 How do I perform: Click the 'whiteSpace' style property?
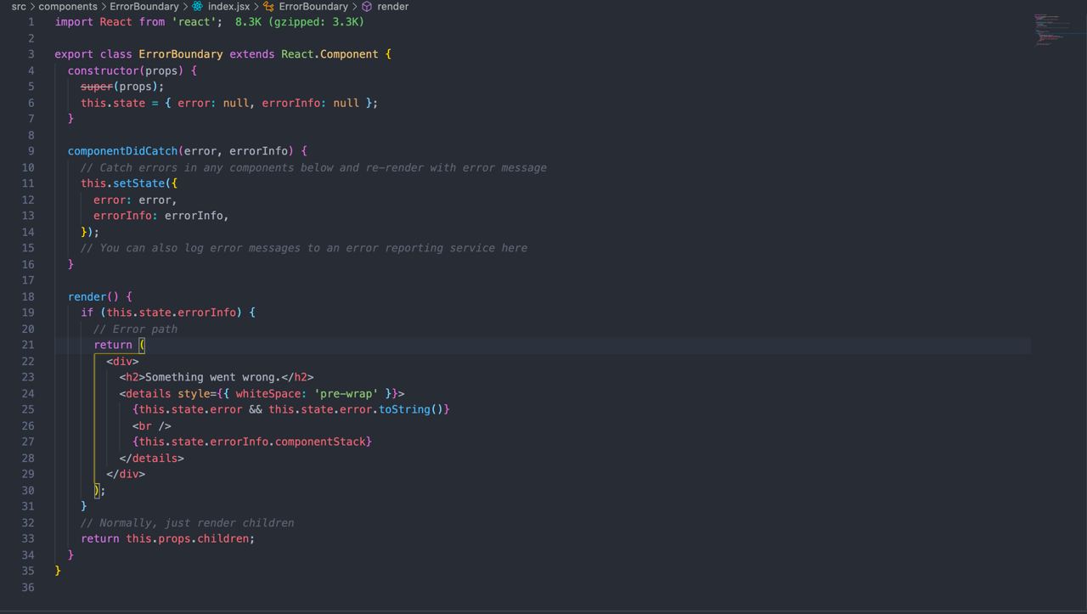268,393
